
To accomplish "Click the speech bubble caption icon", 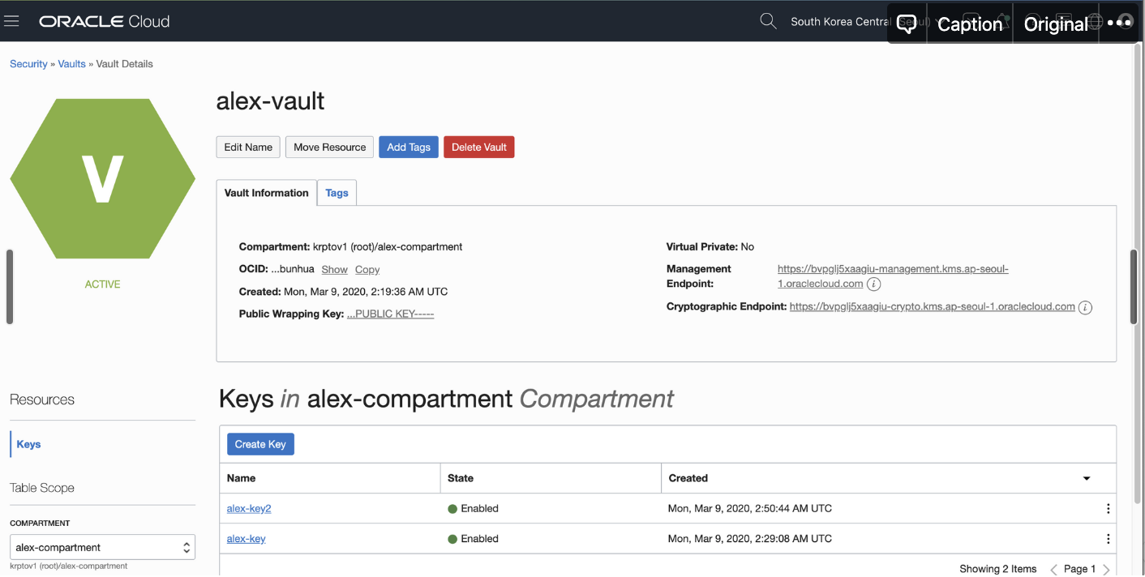I will pyautogui.click(x=907, y=24).
